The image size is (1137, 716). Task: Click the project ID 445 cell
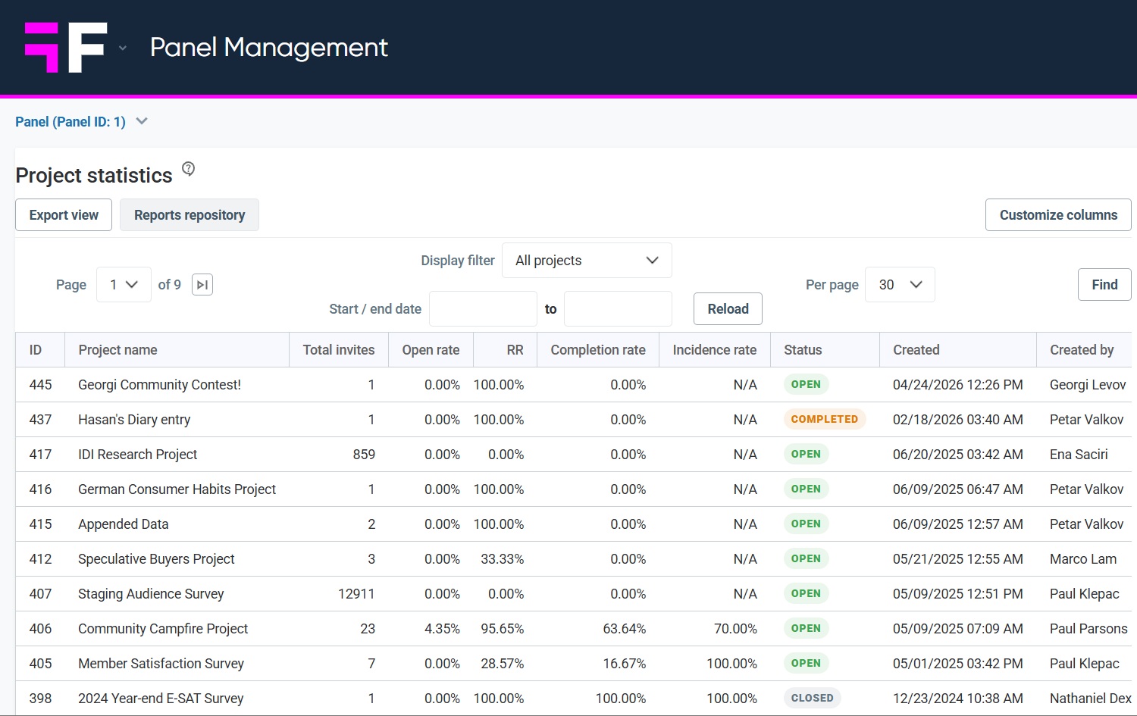(x=40, y=385)
